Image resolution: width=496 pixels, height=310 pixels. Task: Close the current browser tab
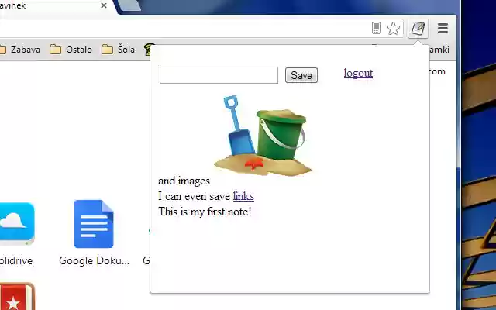coord(104,5)
